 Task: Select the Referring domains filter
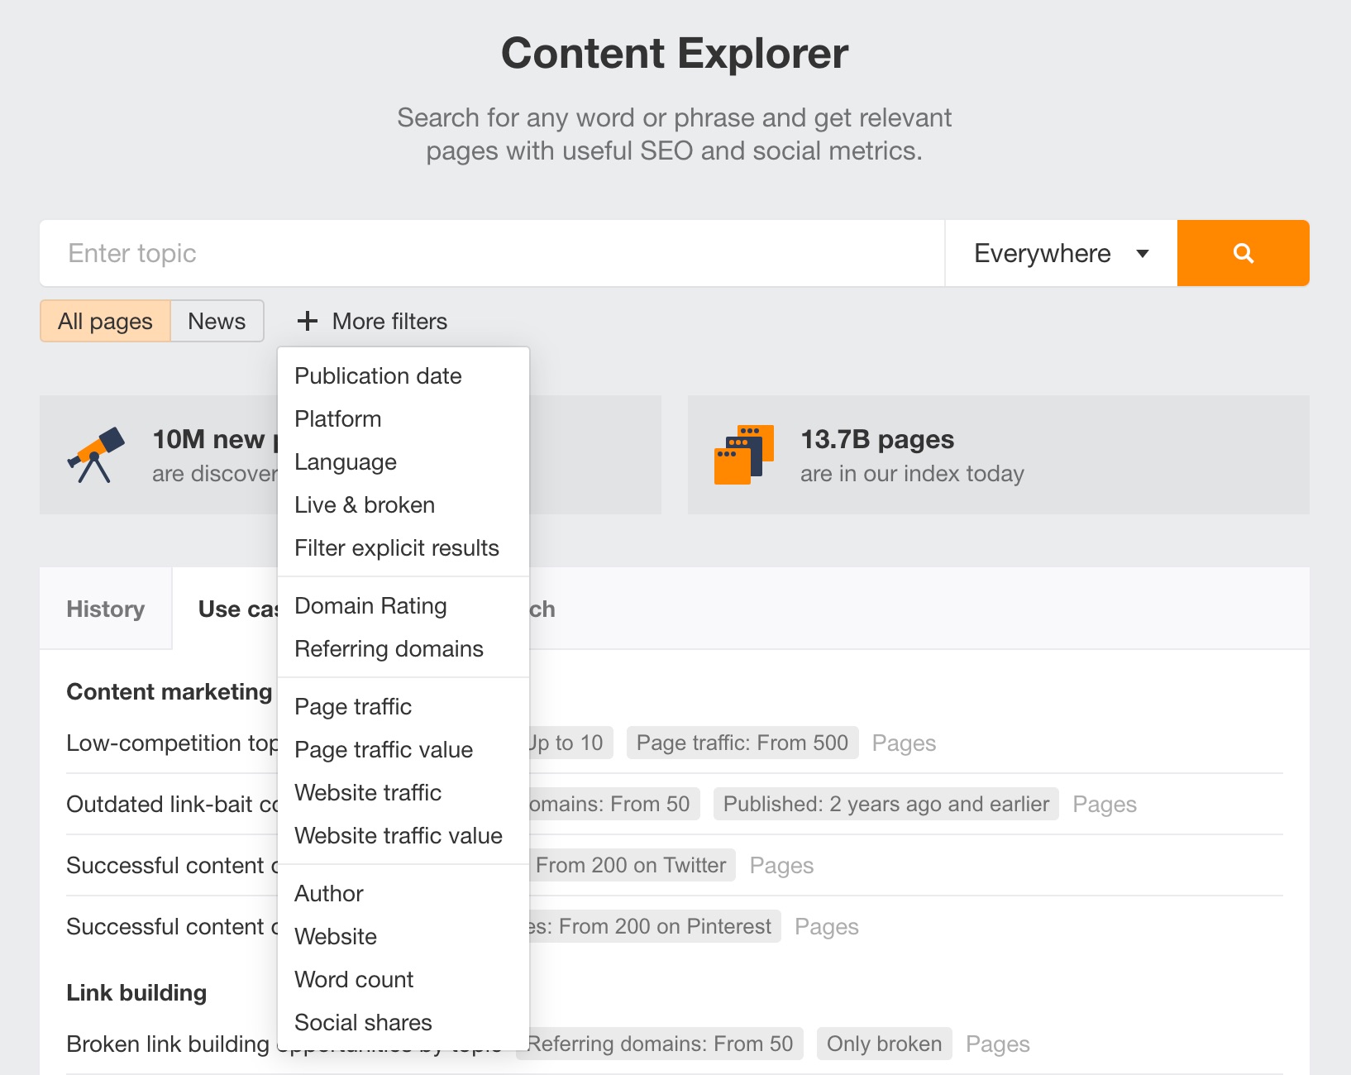click(x=389, y=648)
